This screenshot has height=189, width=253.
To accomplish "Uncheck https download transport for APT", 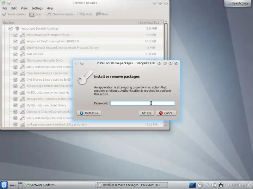I will tap(15, 35).
